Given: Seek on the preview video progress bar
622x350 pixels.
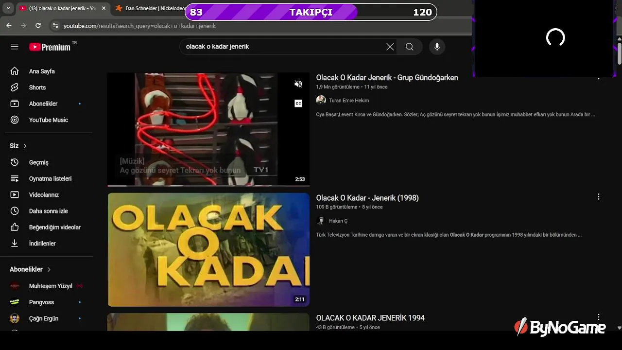Looking at the screenshot, I should coord(208,185).
